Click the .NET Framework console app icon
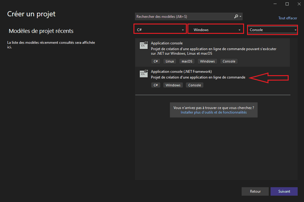This screenshot has height=202, width=304. (x=144, y=74)
